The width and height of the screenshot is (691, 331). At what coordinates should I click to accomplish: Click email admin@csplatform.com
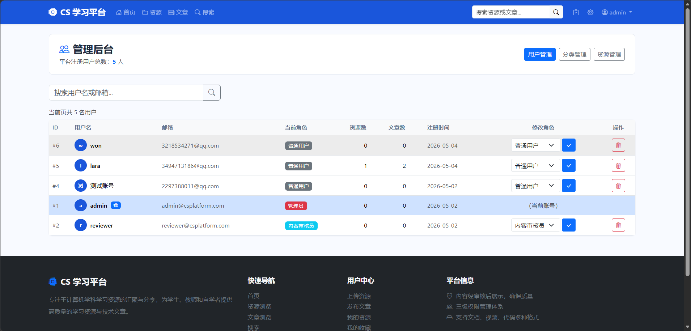[x=193, y=205]
